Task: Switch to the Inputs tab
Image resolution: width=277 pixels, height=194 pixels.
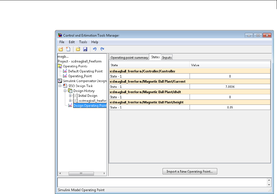Action: tap(167, 57)
